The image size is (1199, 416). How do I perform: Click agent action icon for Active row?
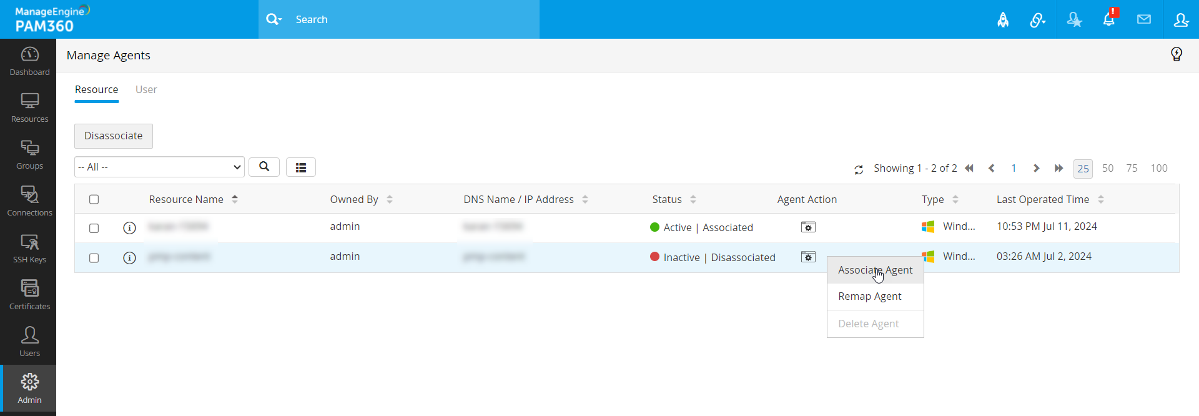point(808,227)
